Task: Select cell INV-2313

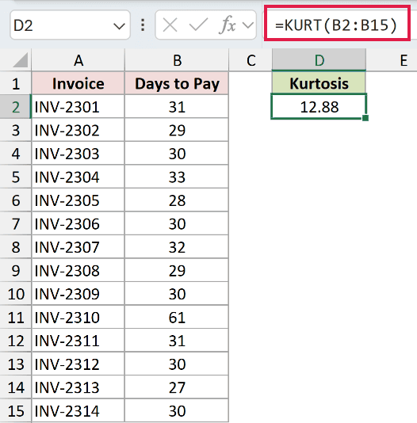Action: pos(78,387)
